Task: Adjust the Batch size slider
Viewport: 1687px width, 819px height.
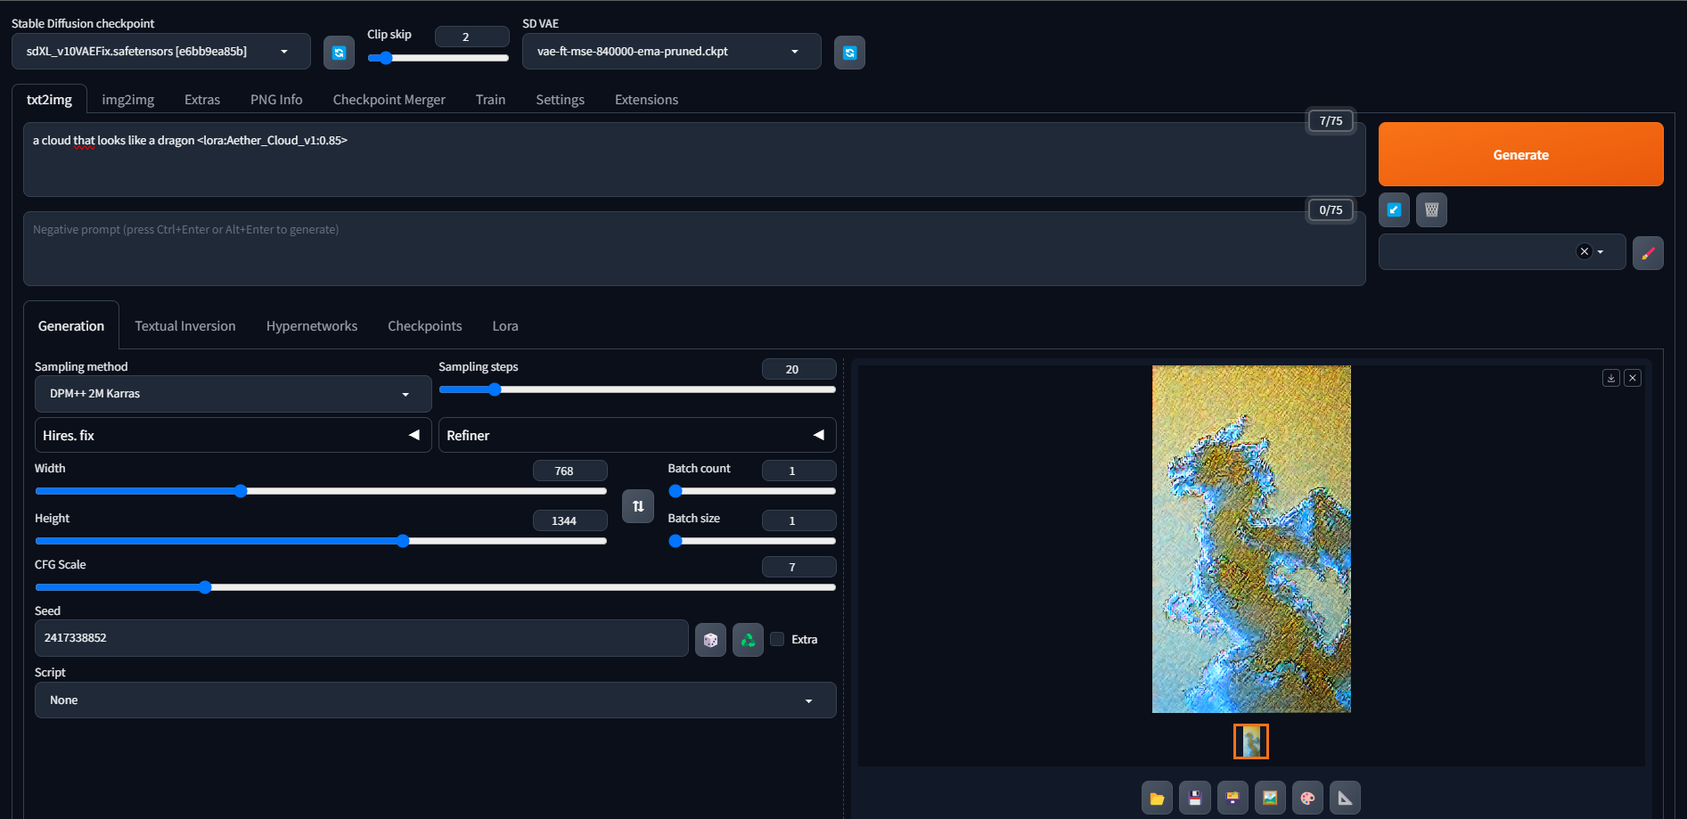Action: click(752, 541)
